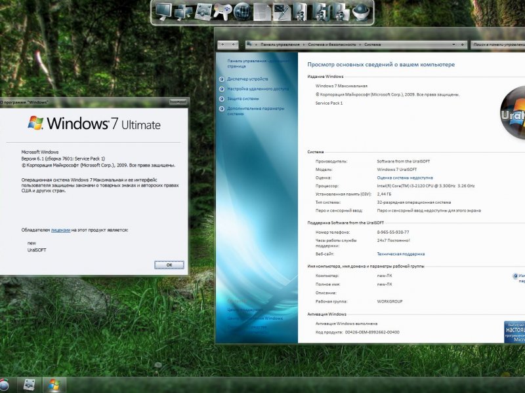Open the blank document icon in the dock
525x393 pixels.
pos(262,12)
